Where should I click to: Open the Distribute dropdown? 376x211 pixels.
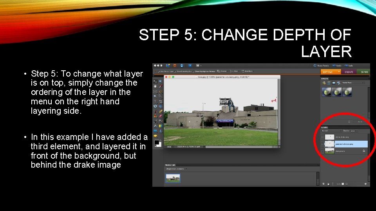248,71
